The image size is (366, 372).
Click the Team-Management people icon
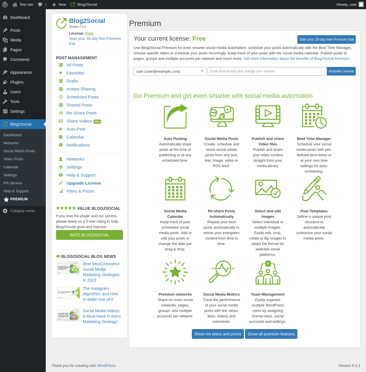[x=268, y=272]
